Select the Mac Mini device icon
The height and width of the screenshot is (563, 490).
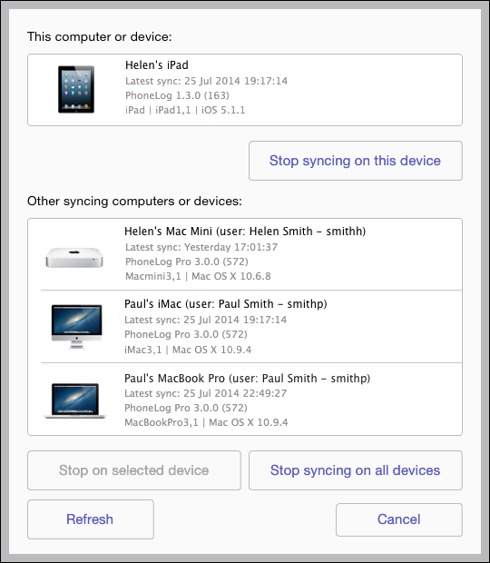74,258
